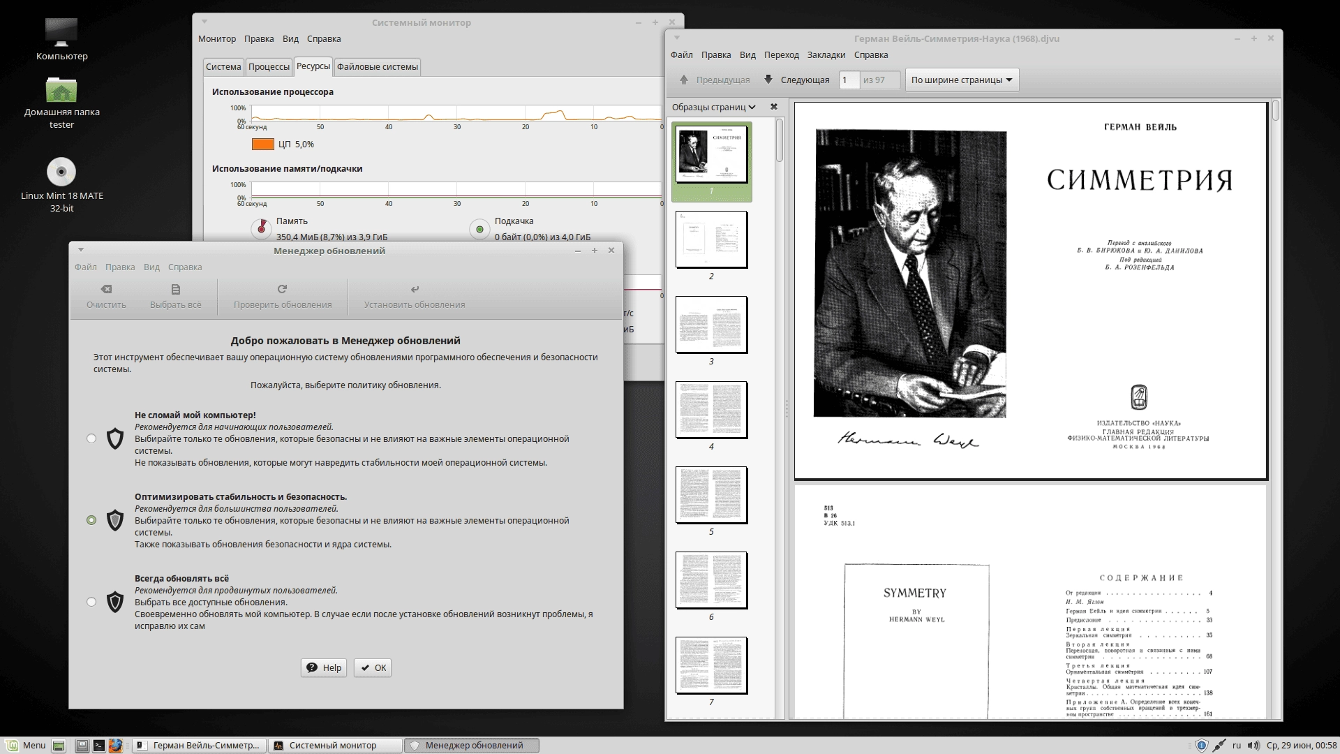1340x754 pixels.
Task: Select the 'Оптимизировать стабильность и безопасность' policy
Action: (x=91, y=520)
